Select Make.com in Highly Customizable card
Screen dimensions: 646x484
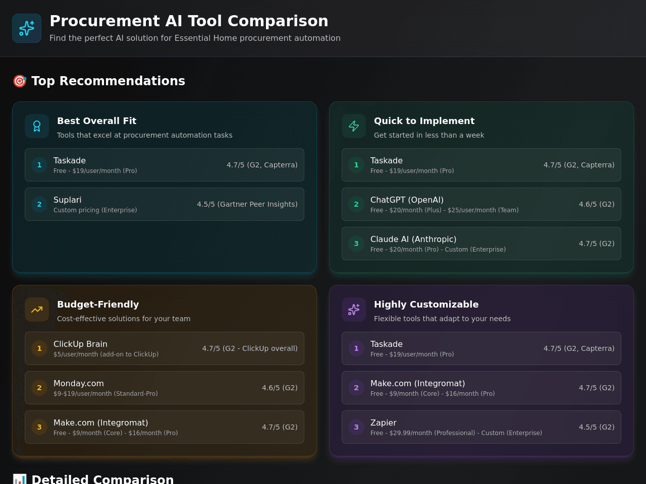click(x=481, y=388)
